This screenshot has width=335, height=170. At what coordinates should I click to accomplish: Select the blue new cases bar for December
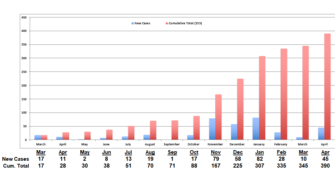[234, 132]
